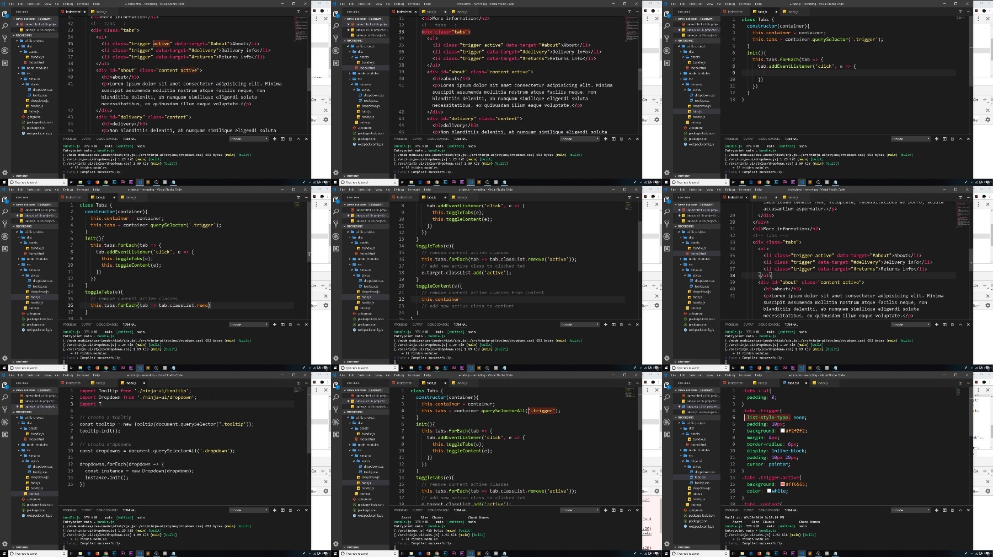Click File Explorer taskbar icon below accusantium window
993x557 pixels.
click(743, 367)
